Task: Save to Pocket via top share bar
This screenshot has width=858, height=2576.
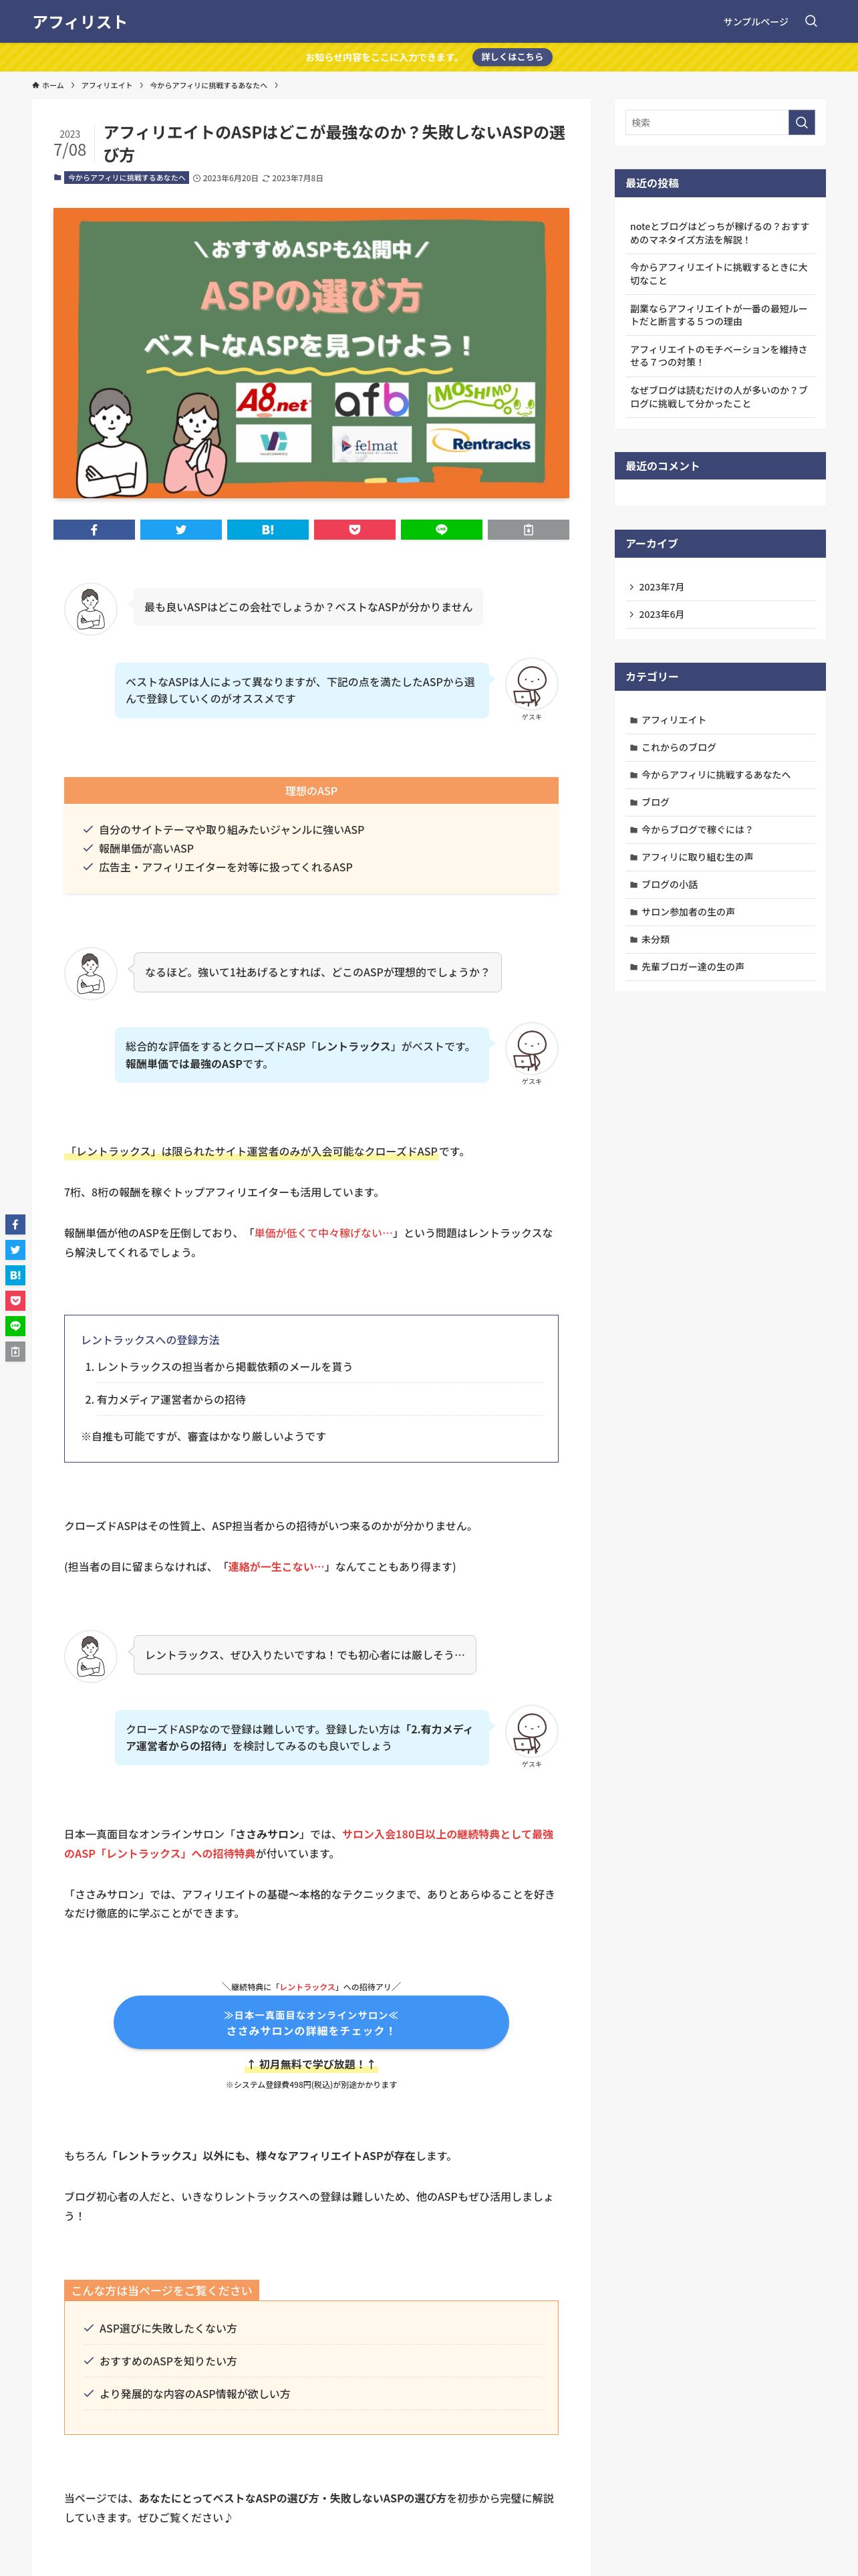Action: tap(355, 530)
